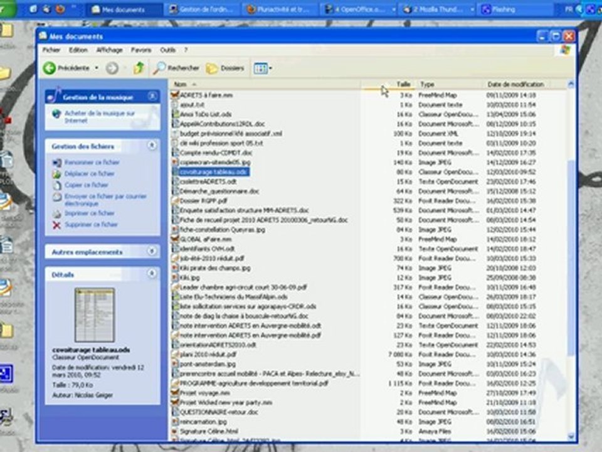Collapse the Détails panel
This screenshot has height=452, width=602.
(x=152, y=274)
